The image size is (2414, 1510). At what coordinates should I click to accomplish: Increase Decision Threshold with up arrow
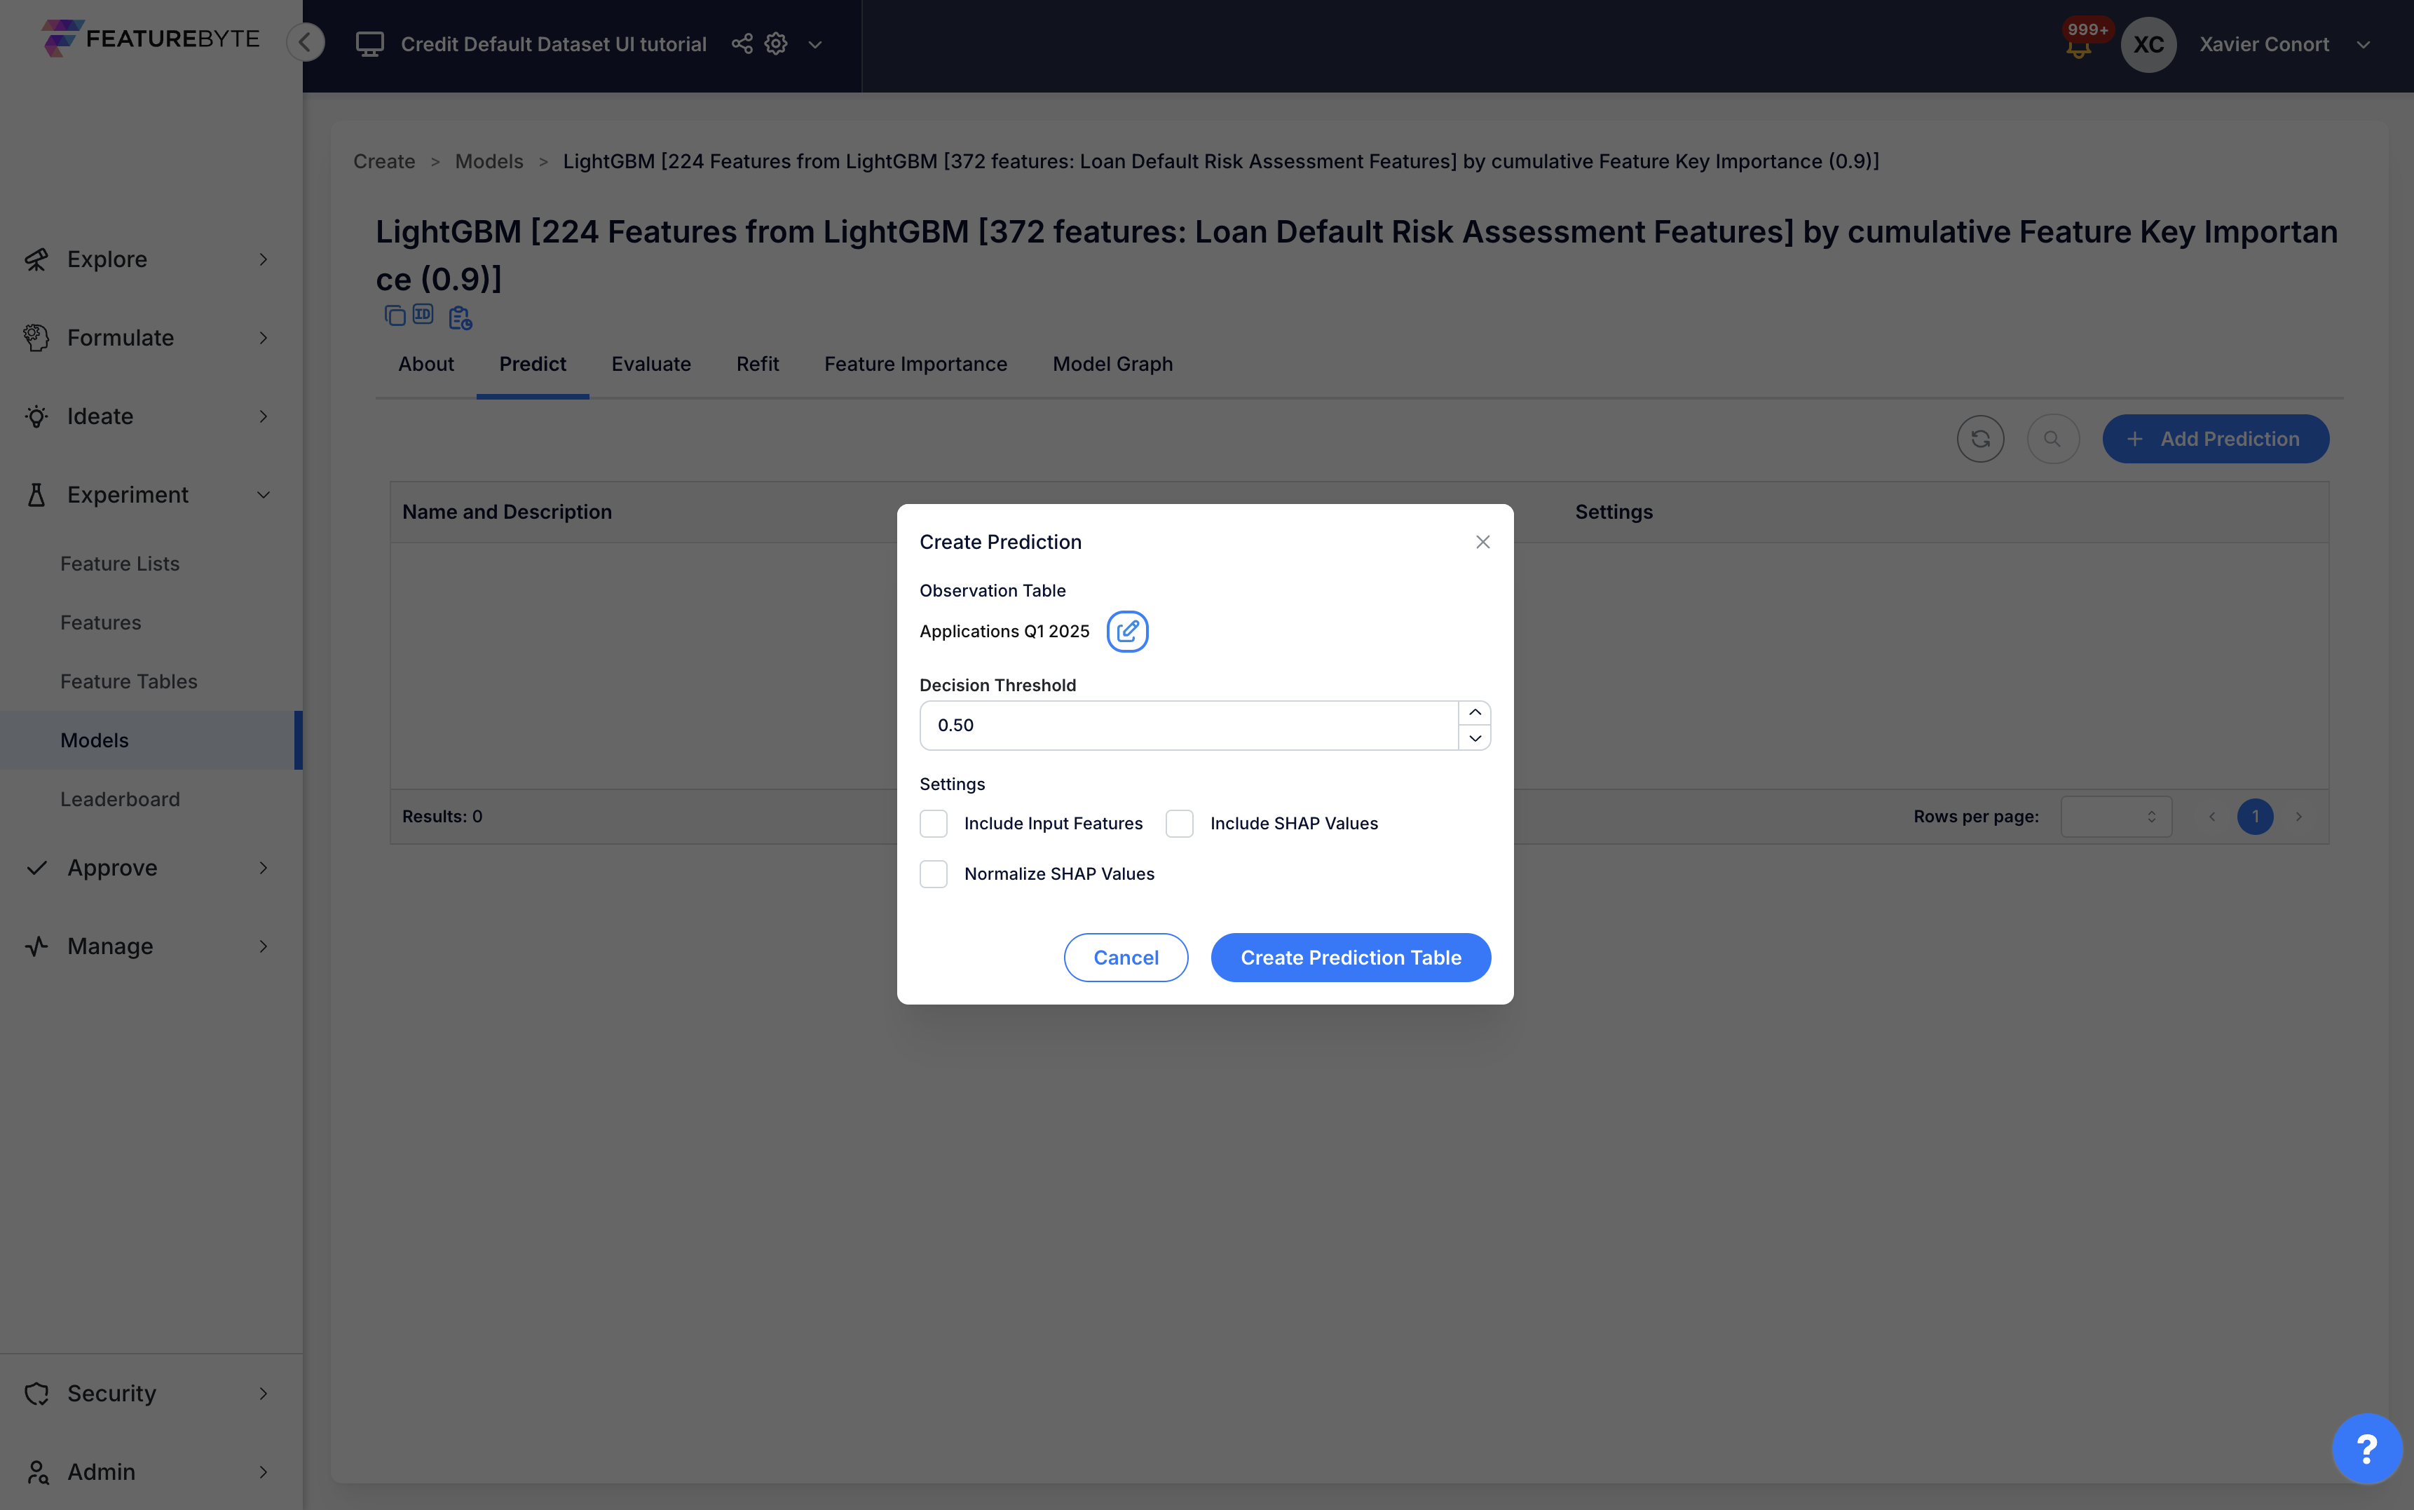(1475, 712)
